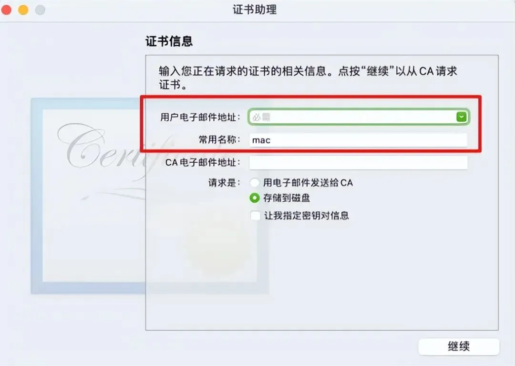This screenshot has width=515, height=366.
Task: Open the green email address dropdown arrow
Action: click(x=461, y=117)
